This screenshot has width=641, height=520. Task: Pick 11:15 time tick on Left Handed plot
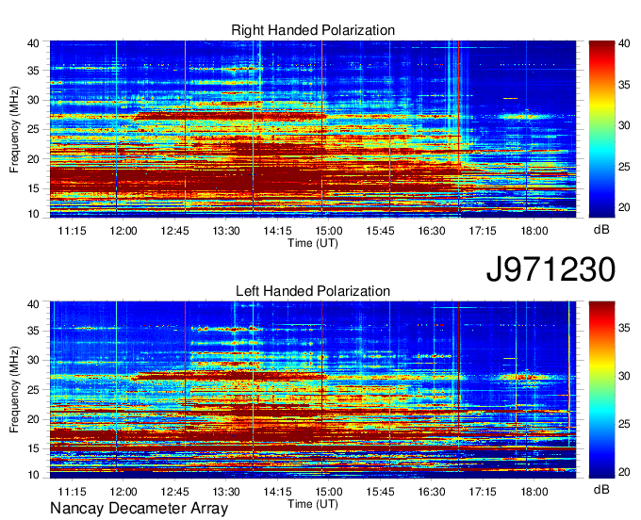(x=72, y=492)
